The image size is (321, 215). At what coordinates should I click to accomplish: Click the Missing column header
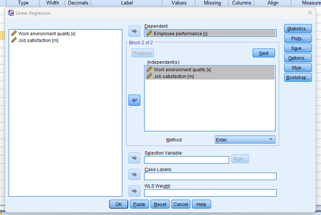pyautogui.click(x=212, y=3)
